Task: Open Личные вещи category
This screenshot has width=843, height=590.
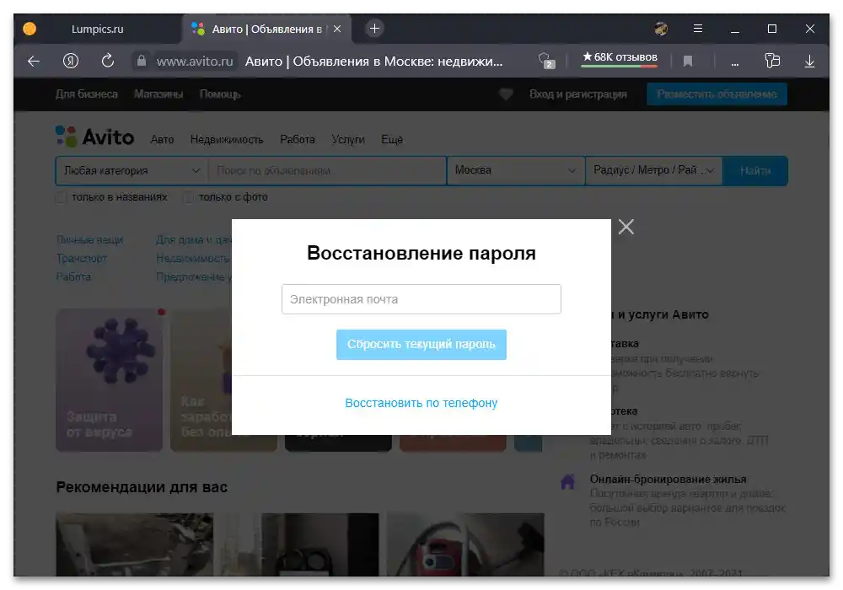Action: pos(90,239)
